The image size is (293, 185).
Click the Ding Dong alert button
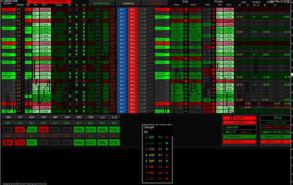point(239,122)
